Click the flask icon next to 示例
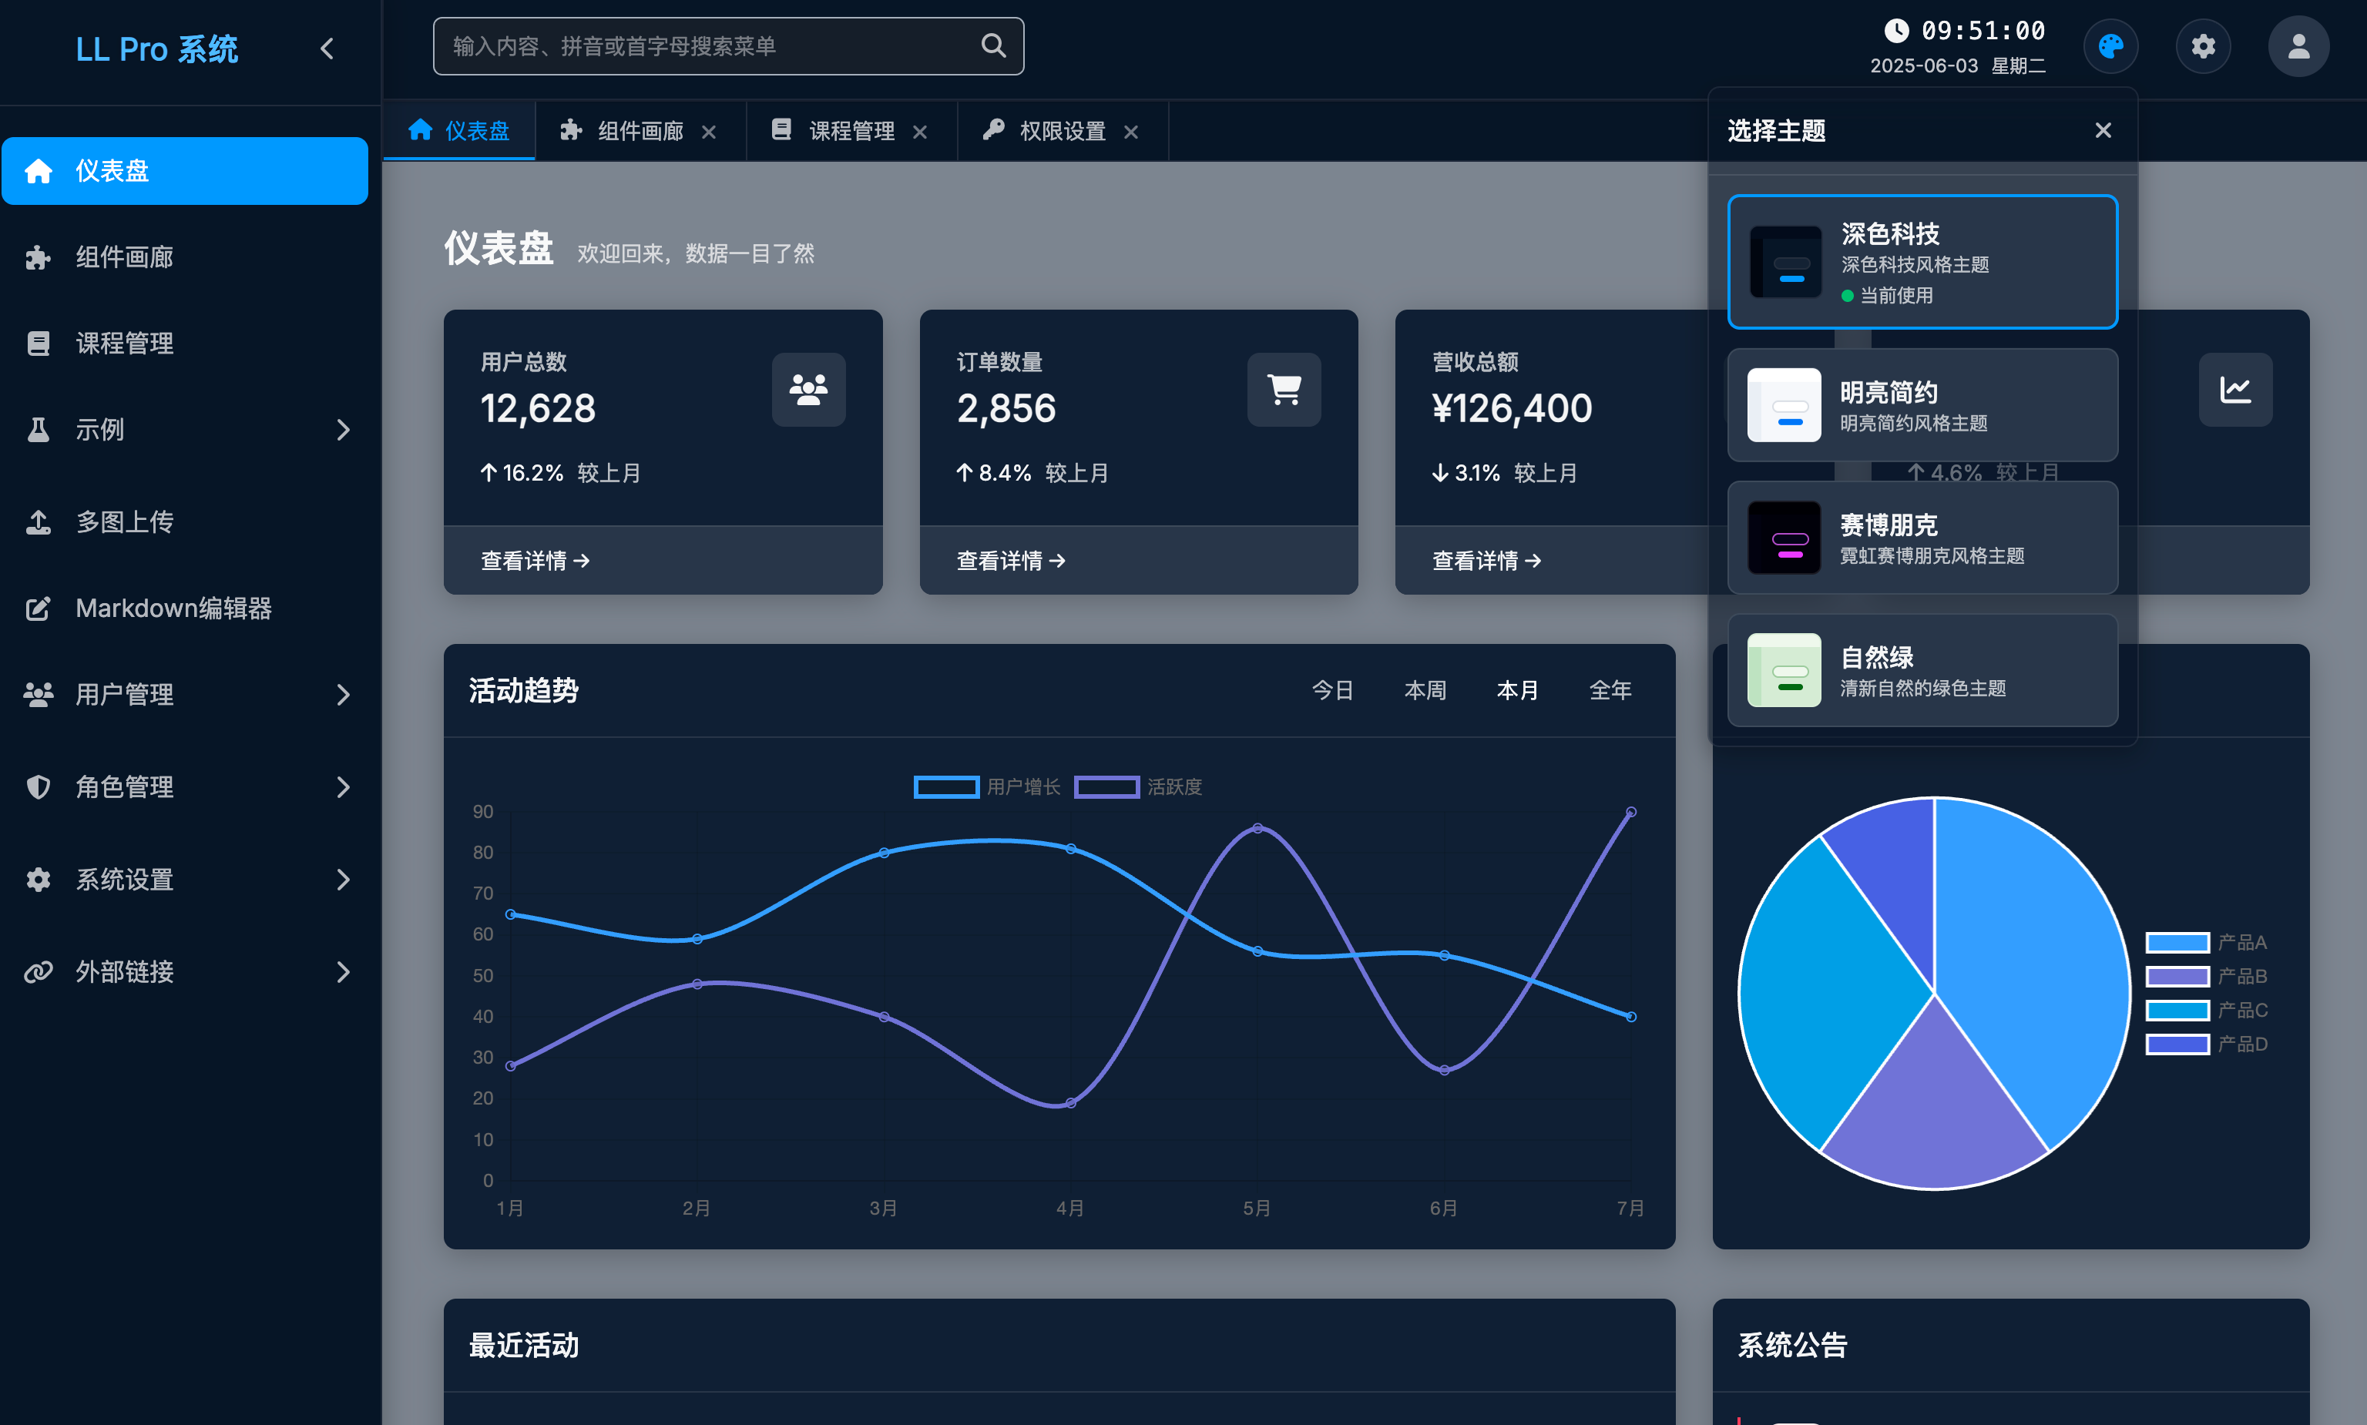 pyautogui.click(x=39, y=430)
